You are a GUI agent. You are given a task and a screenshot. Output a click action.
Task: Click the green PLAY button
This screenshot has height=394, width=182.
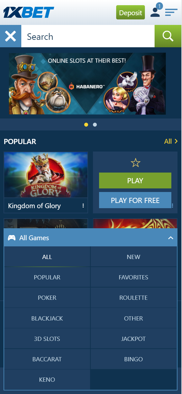(x=135, y=181)
